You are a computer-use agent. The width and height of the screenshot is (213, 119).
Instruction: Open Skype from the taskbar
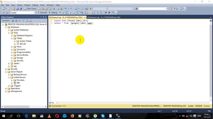103,116
